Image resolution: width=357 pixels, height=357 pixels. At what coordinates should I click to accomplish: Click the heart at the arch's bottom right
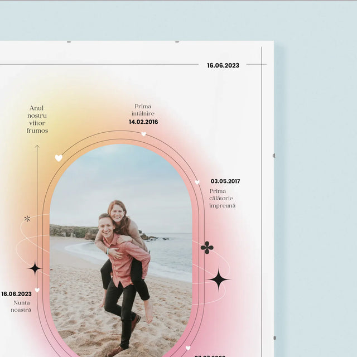click(188, 348)
